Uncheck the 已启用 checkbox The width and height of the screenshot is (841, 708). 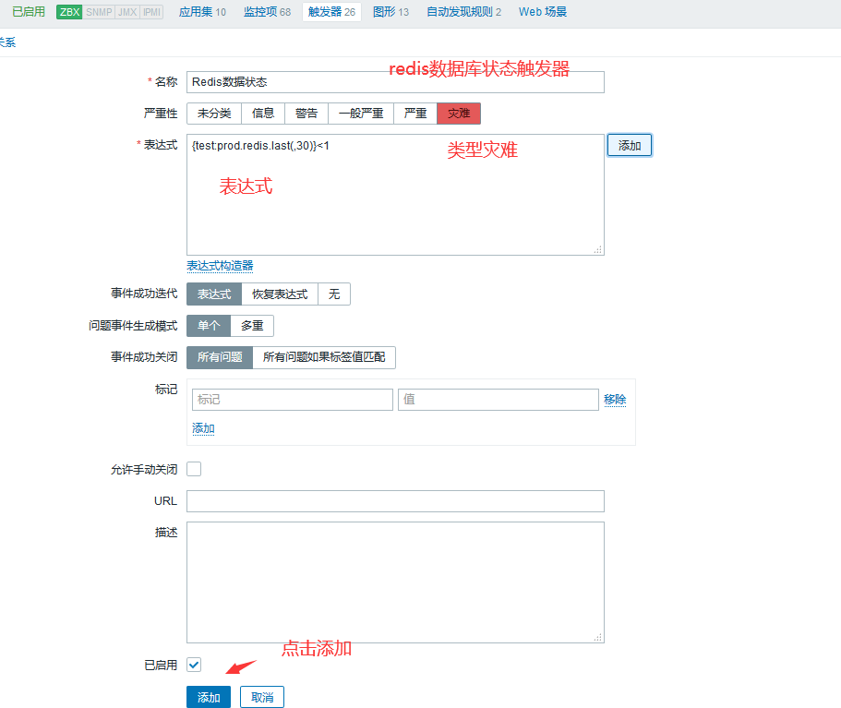click(194, 665)
